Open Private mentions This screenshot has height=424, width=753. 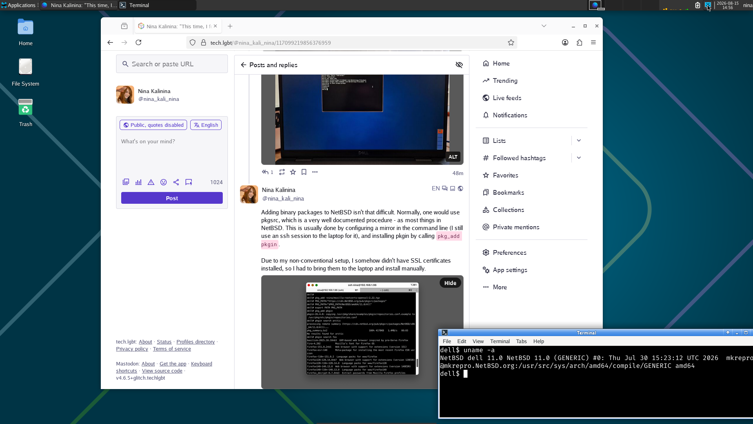tap(516, 227)
